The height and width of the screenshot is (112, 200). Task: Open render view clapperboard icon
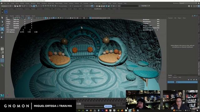point(97,6)
